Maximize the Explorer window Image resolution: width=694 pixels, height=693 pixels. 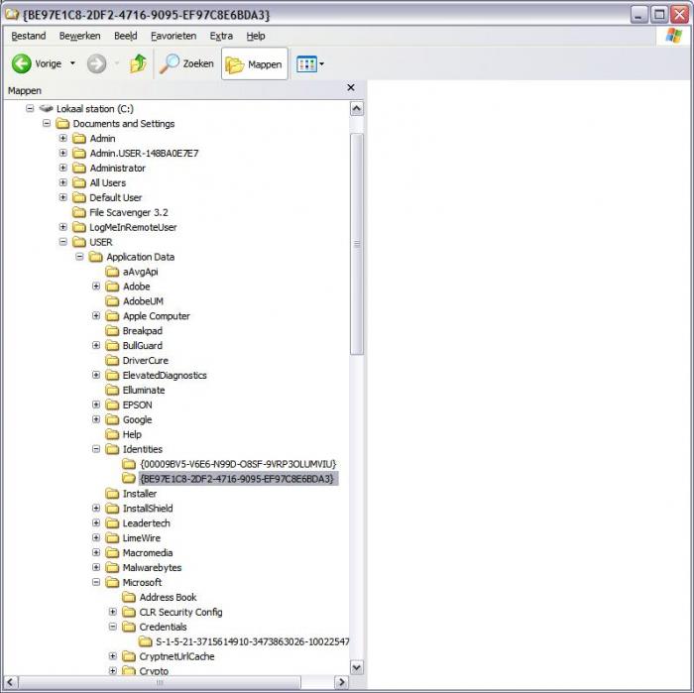coord(659,15)
